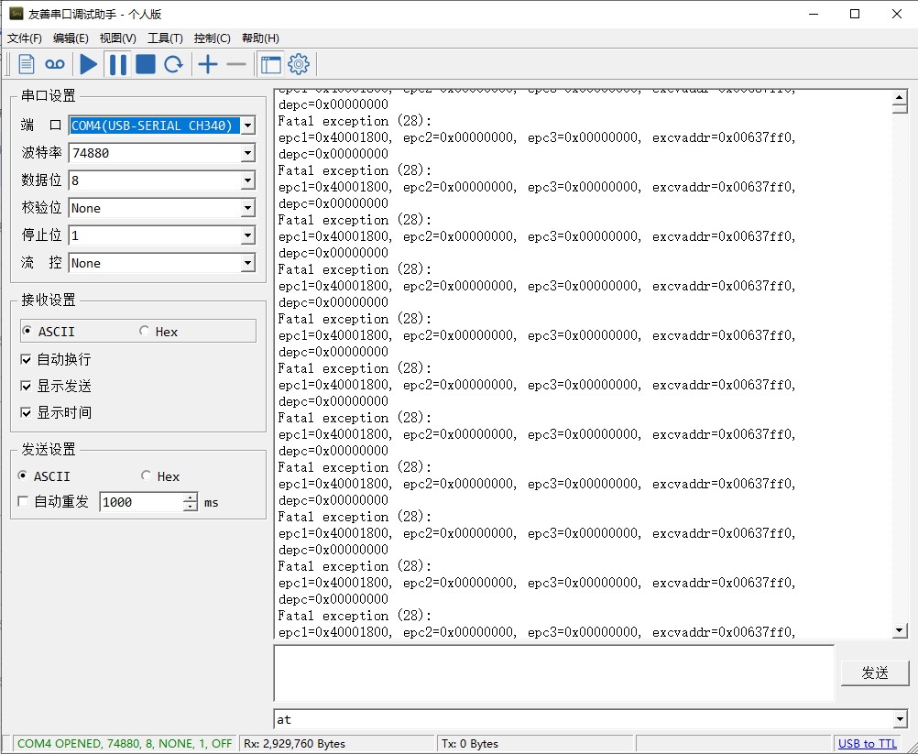Screen dimensions: 918x754
Task: Enable the 自动重发 checkbox
Action: [x=24, y=502]
